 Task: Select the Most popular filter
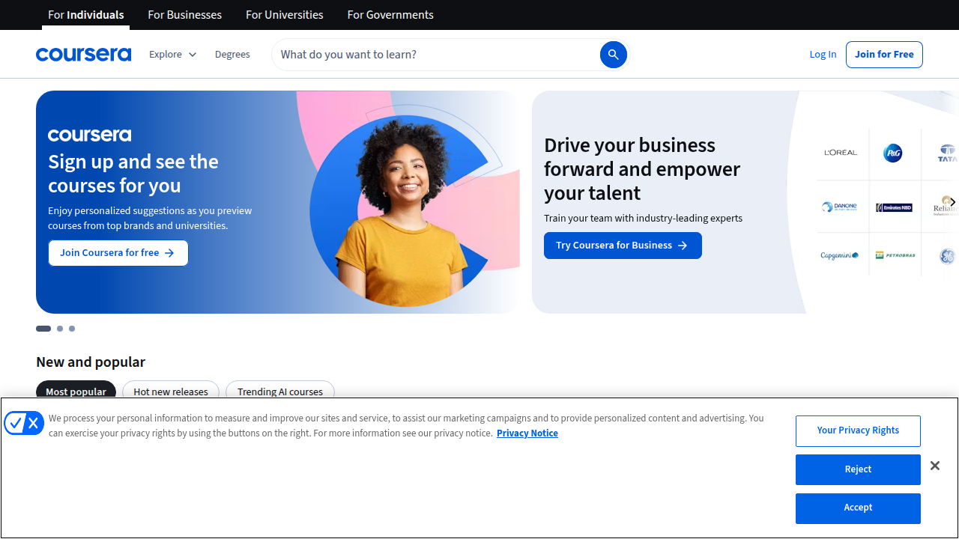pyautogui.click(x=76, y=392)
